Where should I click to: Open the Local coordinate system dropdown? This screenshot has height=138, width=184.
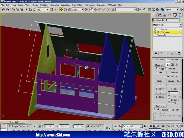pyautogui.click(x=82, y=10)
